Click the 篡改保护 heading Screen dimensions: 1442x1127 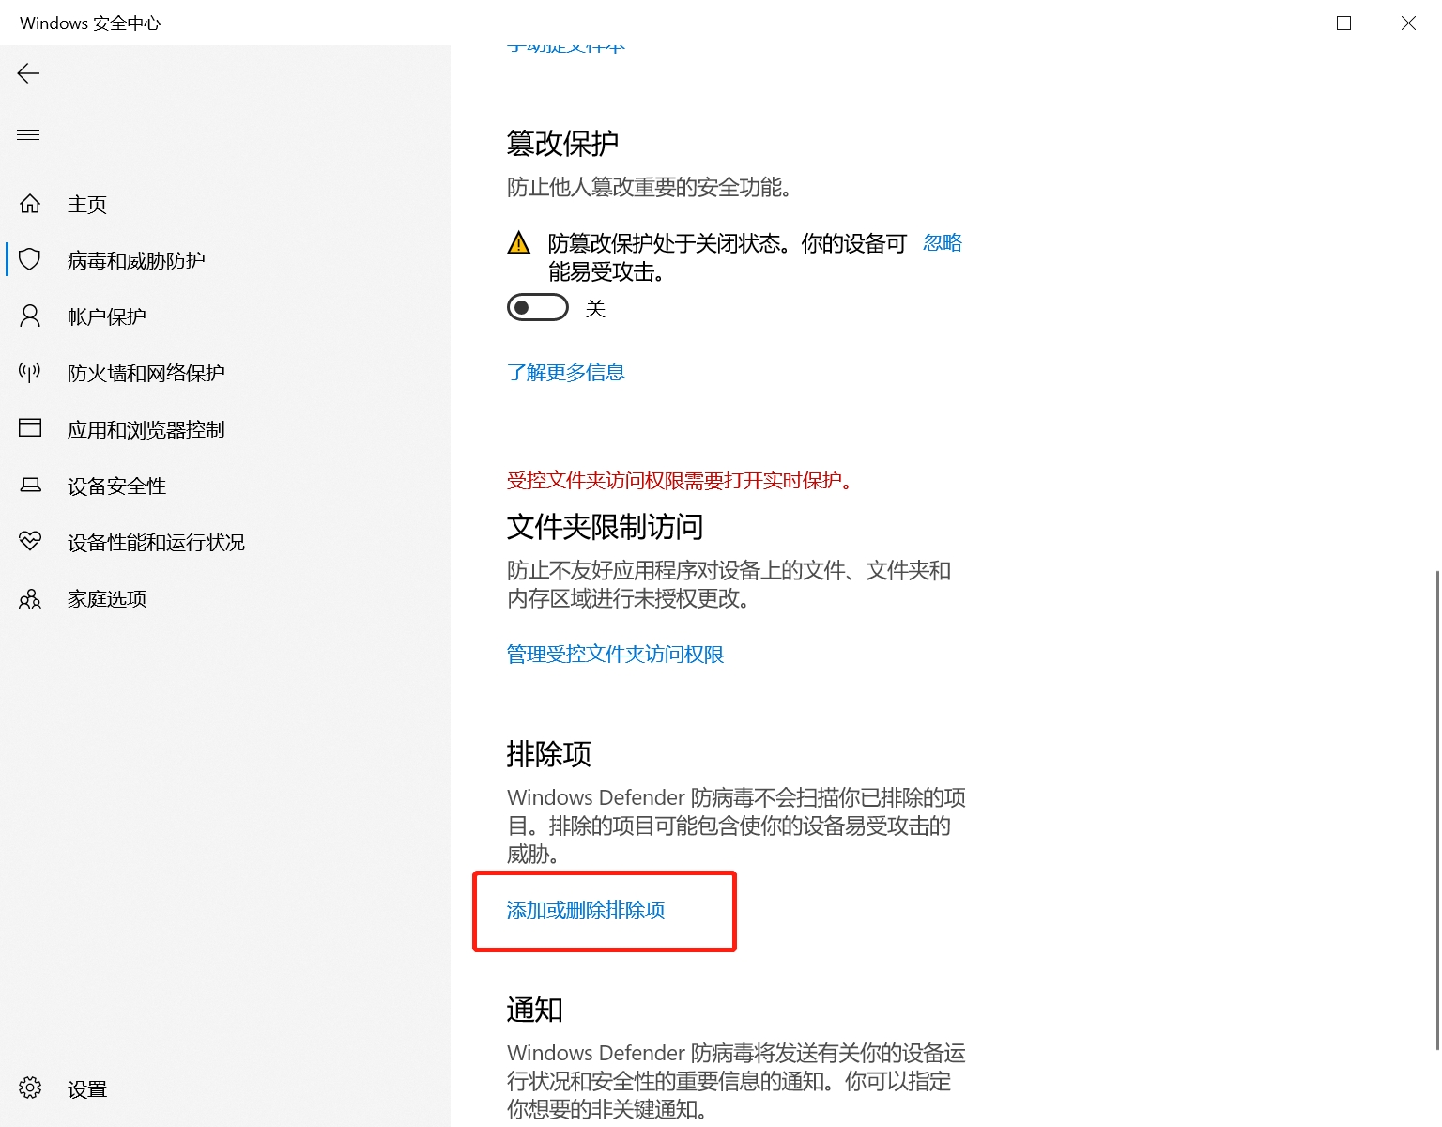[562, 143]
